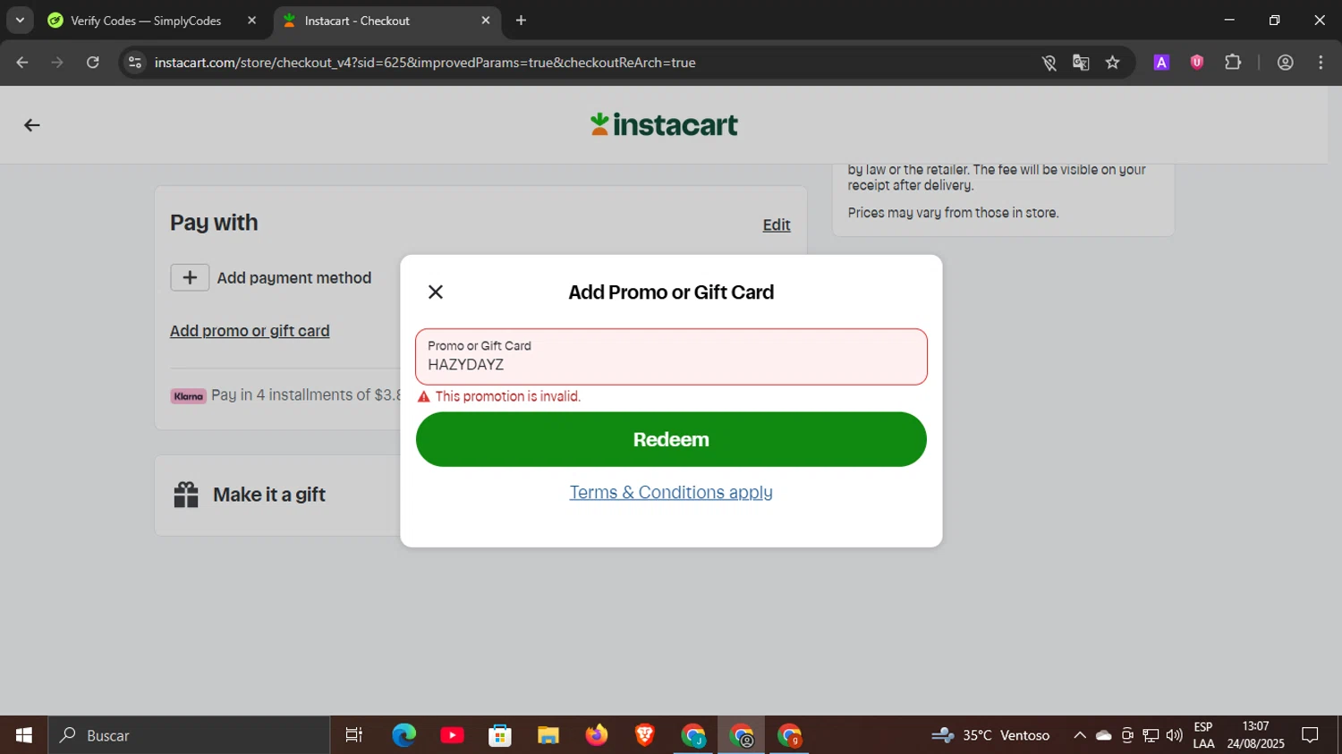
Task: Open the Terms & Conditions apply link
Action: pos(671,493)
